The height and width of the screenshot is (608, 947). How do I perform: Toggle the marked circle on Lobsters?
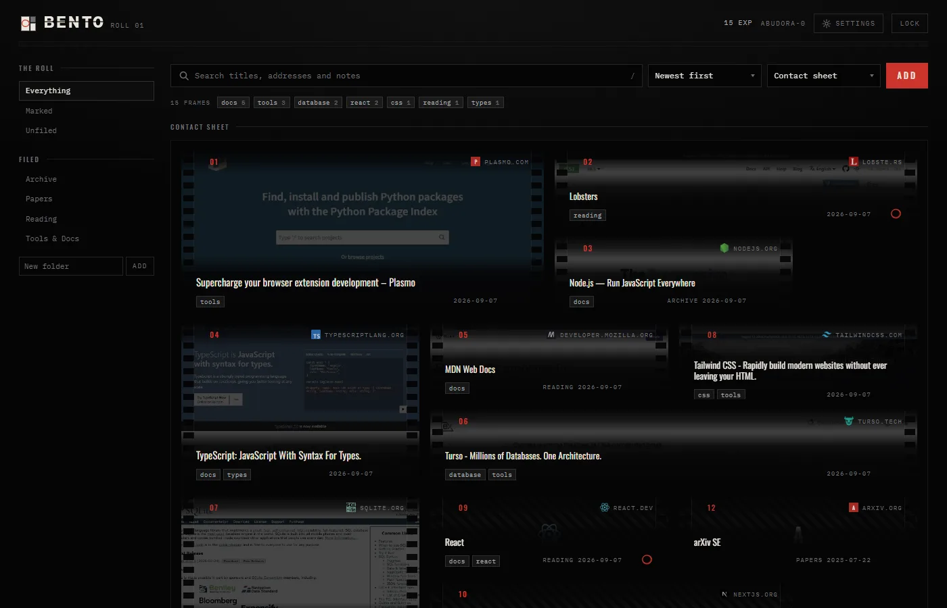(896, 214)
